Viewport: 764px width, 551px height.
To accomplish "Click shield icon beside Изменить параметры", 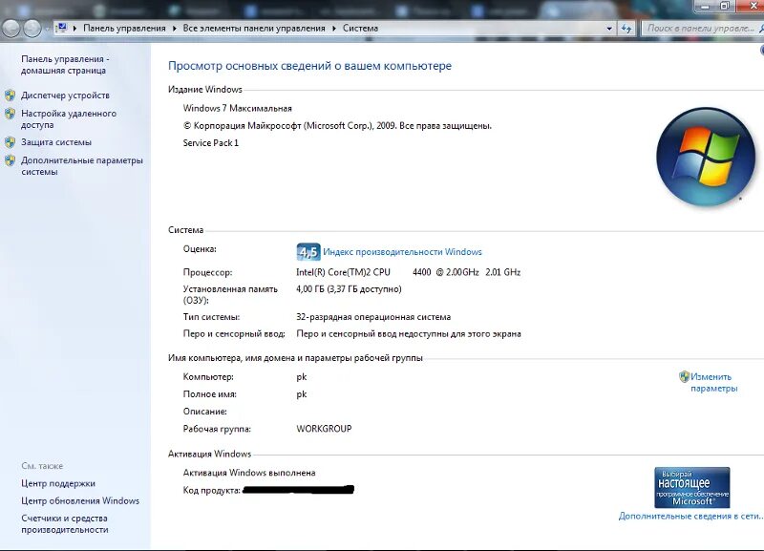I will click(684, 376).
